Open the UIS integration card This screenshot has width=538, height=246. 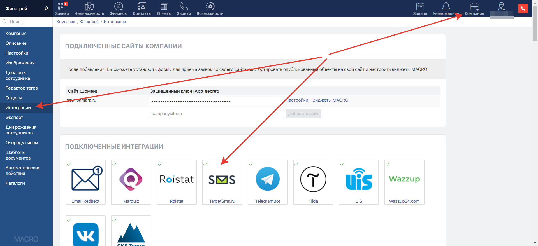tap(359, 182)
